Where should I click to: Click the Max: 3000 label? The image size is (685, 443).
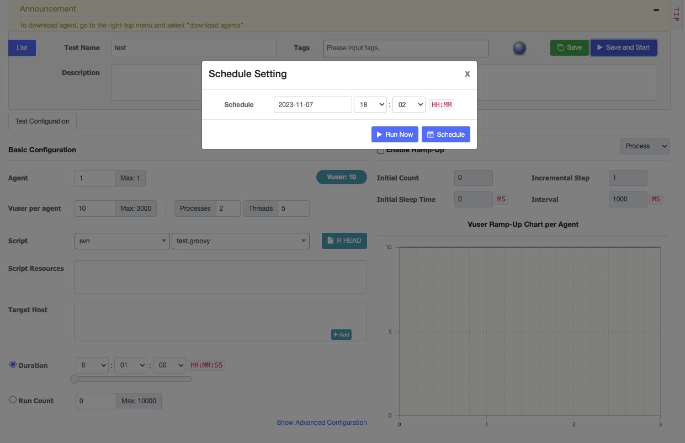(136, 209)
